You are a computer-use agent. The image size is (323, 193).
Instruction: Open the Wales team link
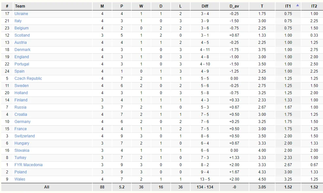pyautogui.click(x=20, y=179)
